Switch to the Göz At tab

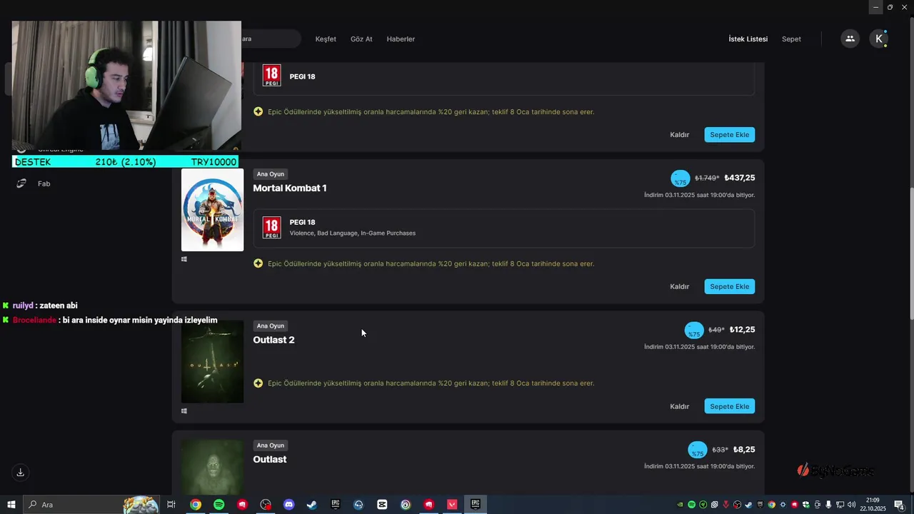[361, 39]
